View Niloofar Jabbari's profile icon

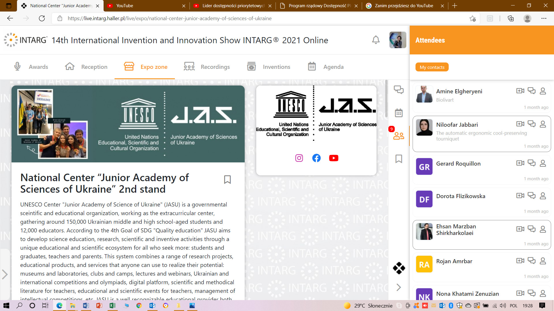tap(543, 124)
